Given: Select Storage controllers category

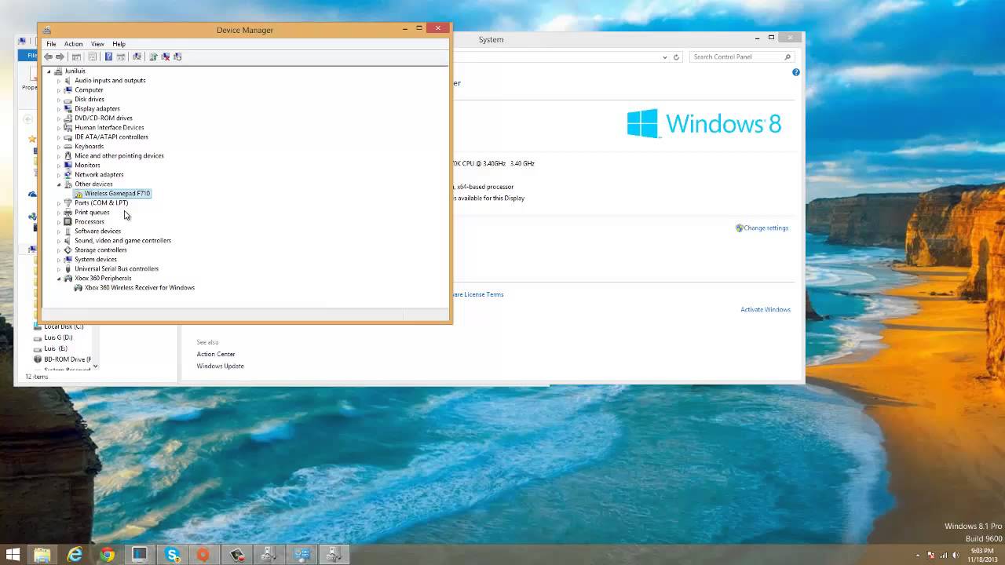Looking at the screenshot, I should point(100,250).
